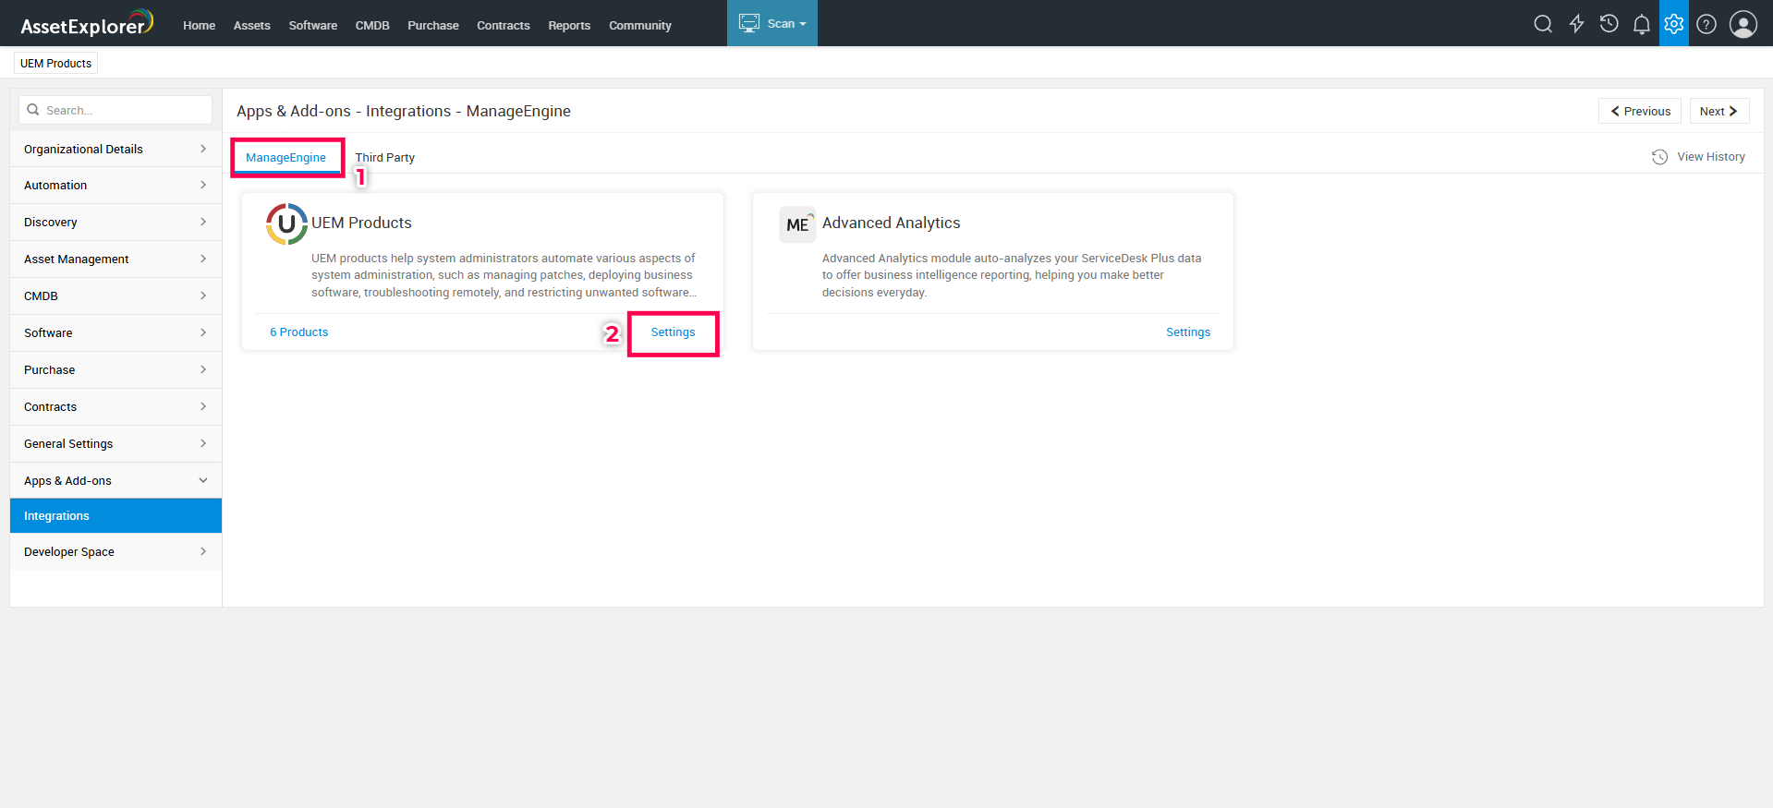This screenshot has width=1773, height=808.
Task: Select Integrations in the sidebar
Action: [115, 516]
